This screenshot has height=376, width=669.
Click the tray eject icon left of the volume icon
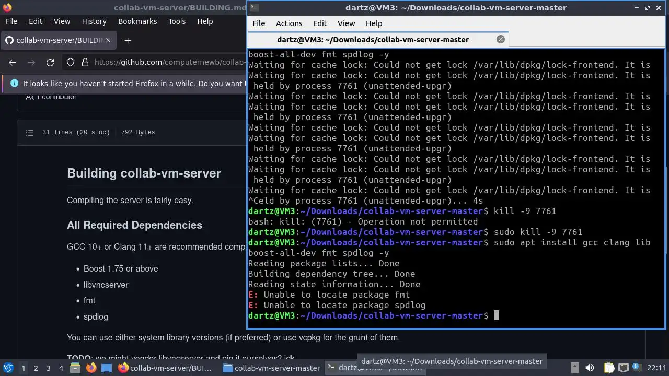tap(574, 368)
